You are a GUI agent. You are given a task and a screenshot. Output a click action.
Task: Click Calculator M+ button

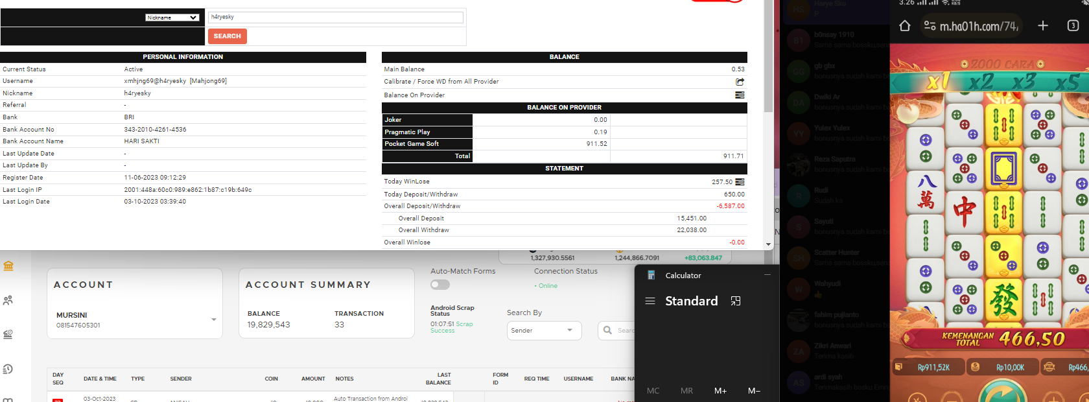tap(720, 390)
